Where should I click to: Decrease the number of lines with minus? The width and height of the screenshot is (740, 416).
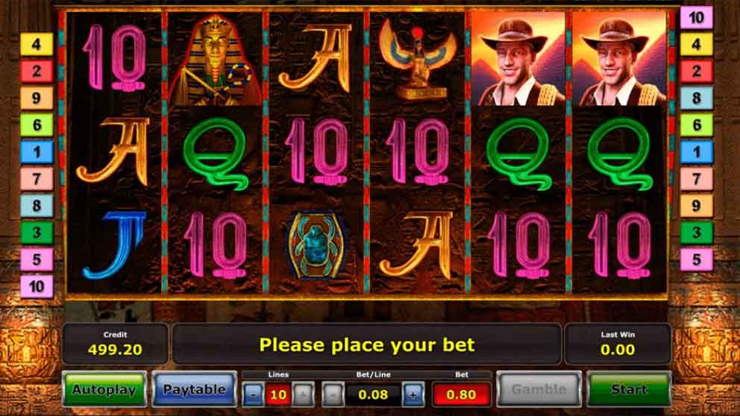pos(254,394)
